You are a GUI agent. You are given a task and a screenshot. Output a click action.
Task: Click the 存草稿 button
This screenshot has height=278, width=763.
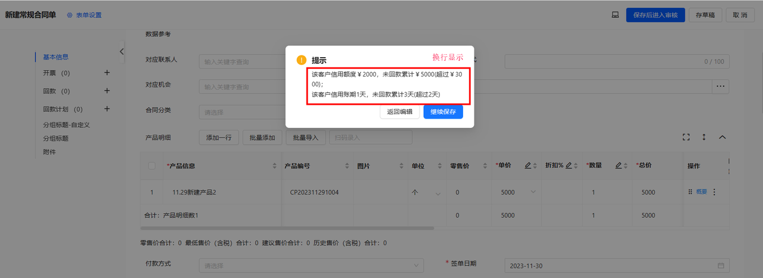[x=706, y=15]
